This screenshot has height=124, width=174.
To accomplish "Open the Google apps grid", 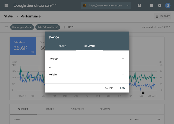I will (x=151, y=5).
